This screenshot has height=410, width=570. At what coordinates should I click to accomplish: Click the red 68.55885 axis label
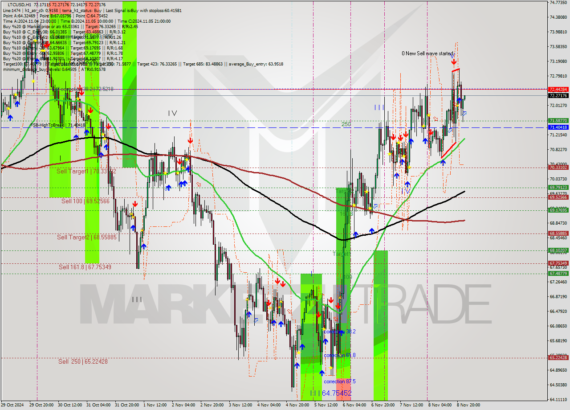(x=558, y=233)
